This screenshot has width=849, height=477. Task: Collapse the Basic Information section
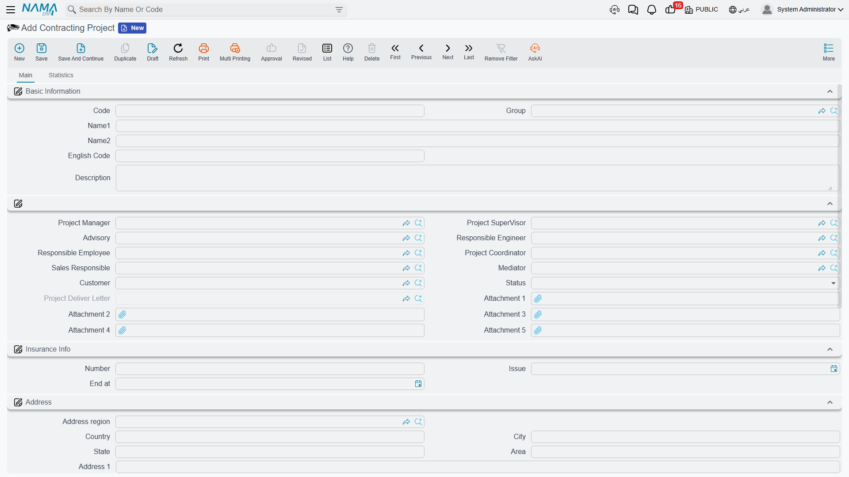click(x=830, y=91)
